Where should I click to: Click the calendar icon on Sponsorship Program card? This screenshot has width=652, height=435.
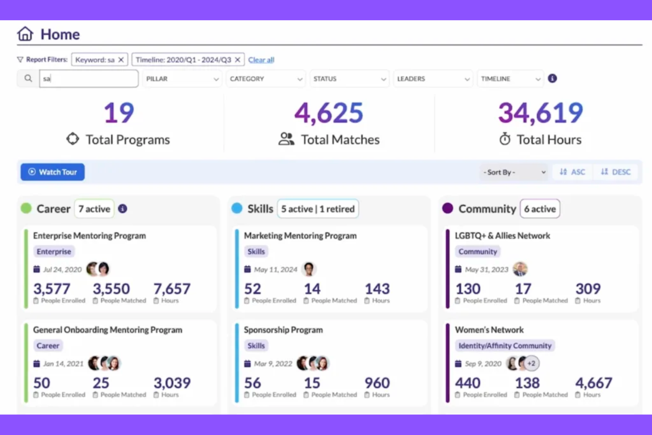coord(247,363)
